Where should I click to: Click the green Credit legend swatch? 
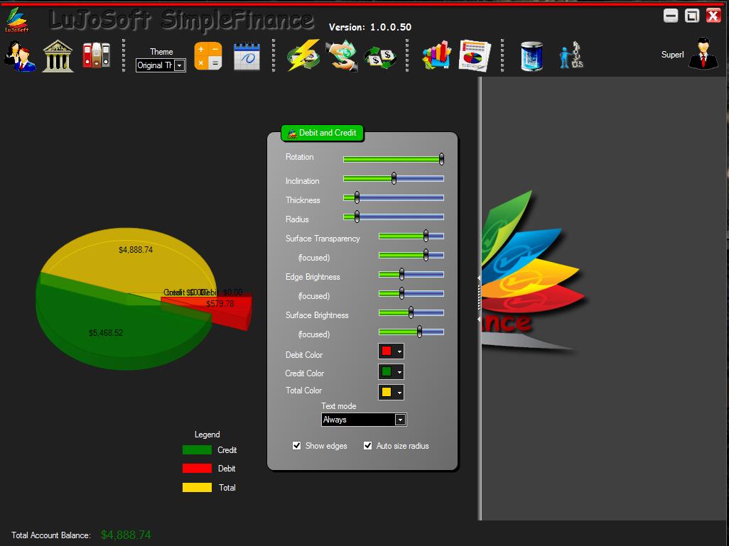click(197, 450)
